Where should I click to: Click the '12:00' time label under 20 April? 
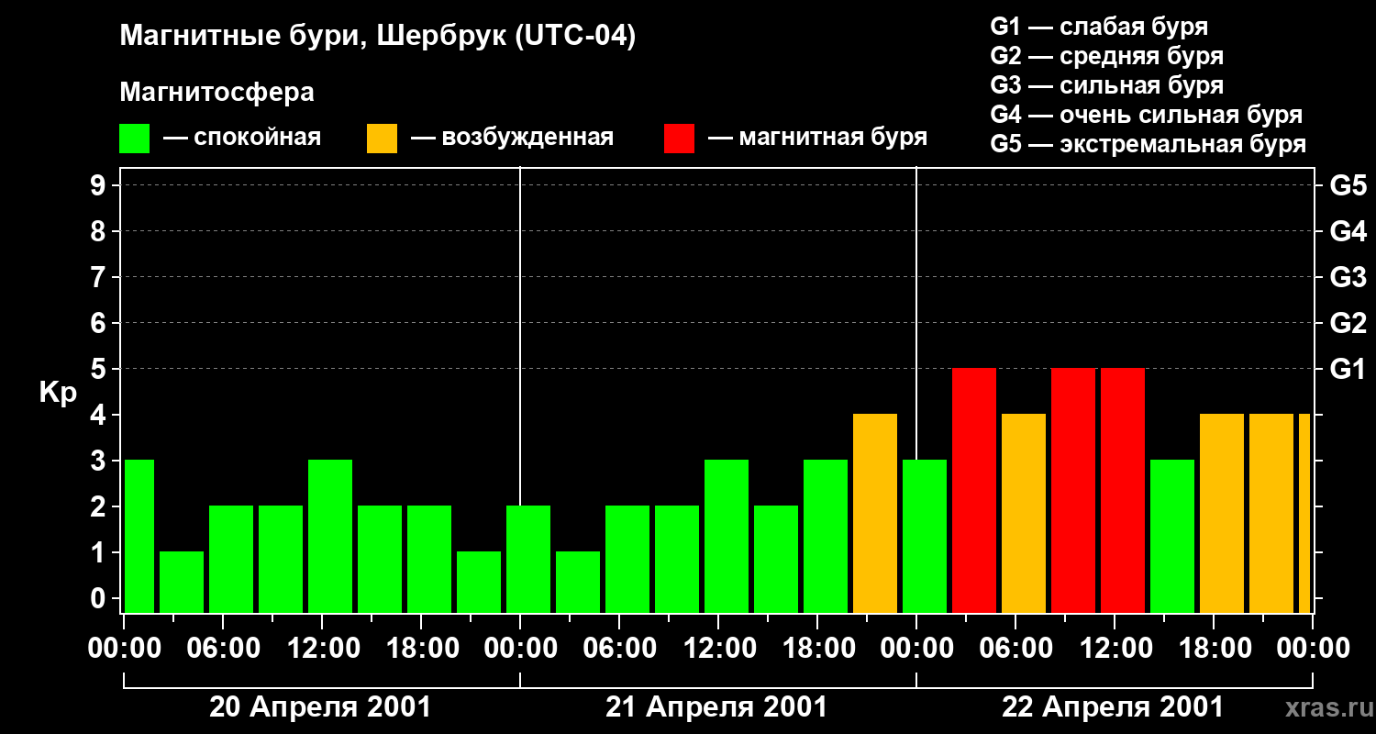click(x=323, y=649)
